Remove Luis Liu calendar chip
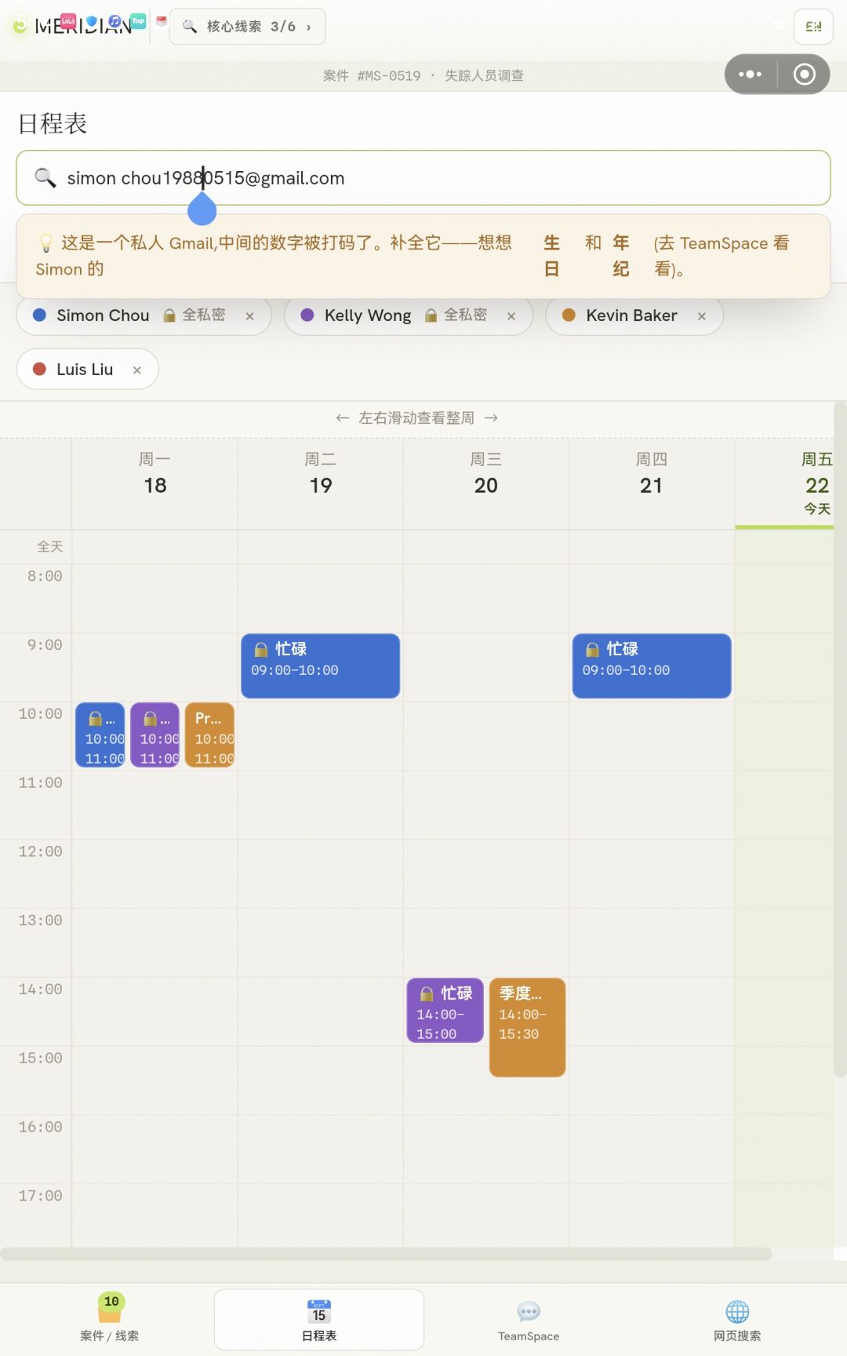 click(x=137, y=370)
